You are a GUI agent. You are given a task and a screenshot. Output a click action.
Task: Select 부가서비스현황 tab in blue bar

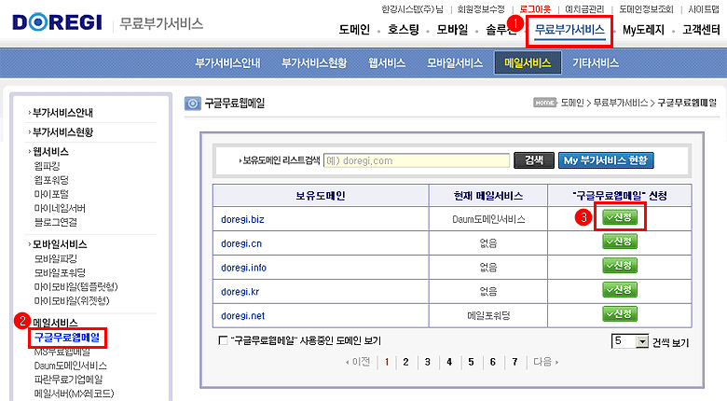point(314,63)
